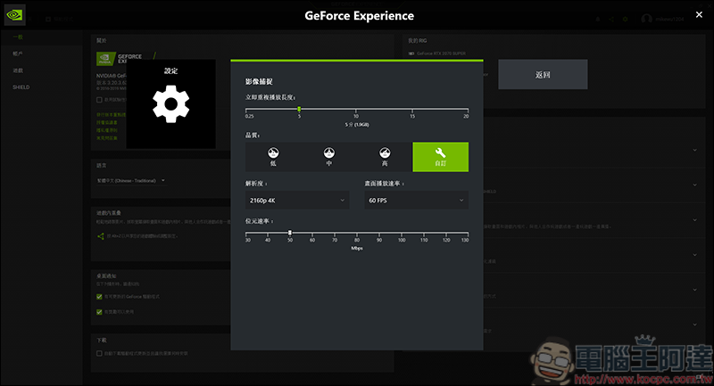Image resolution: width=714 pixels, height=386 pixels.
Task: Switch to the SHIELD sidebar tab
Action: tap(21, 86)
